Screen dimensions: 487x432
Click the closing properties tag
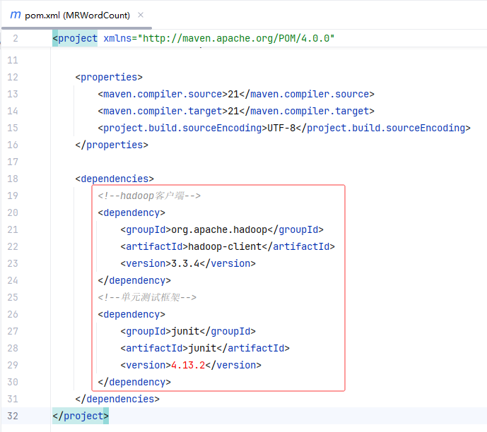(x=112, y=145)
